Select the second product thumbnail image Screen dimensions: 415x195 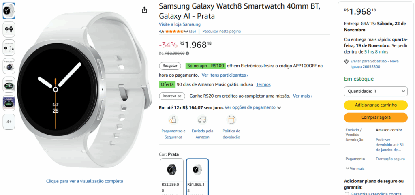coord(9,28)
